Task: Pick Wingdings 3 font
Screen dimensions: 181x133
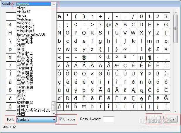Action: [x=34, y=31]
